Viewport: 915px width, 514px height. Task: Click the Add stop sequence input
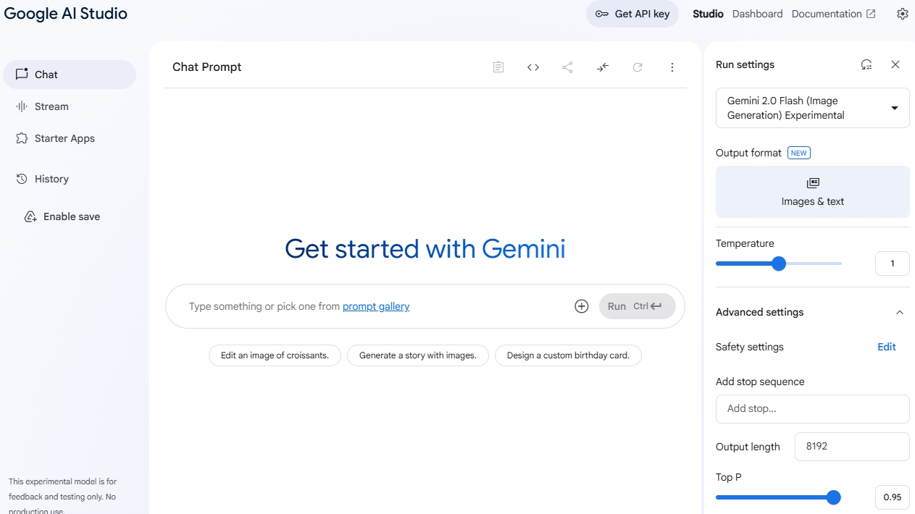(x=813, y=409)
